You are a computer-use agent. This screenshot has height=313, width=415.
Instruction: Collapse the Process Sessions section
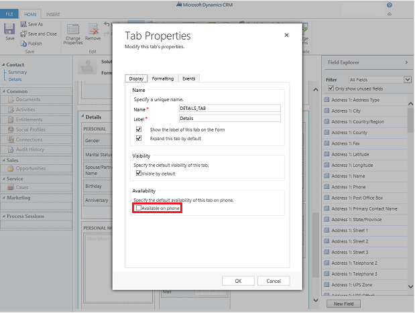(4, 216)
